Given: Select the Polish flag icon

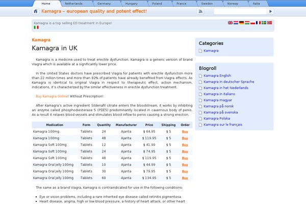Looking at the screenshot, I should 253,22.
